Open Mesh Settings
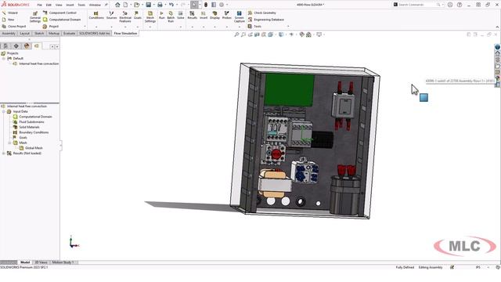The height and width of the screenshot is (282, 501). pos(150,16)
